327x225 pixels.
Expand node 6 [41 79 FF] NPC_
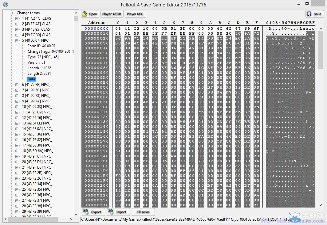[x=17, y=85]
